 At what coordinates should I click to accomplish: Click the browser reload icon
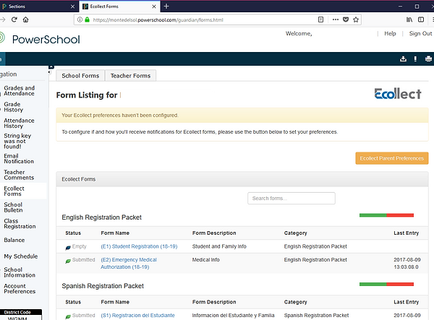14,20
